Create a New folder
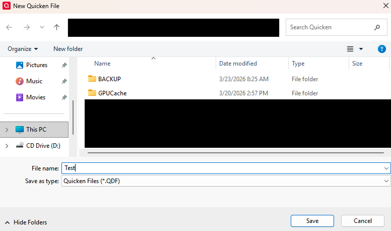Screen dimensions: 391x231 click(68, 49)
